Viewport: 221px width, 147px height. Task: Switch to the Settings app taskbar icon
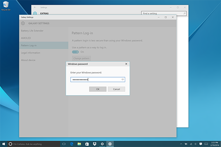[102, 144]
